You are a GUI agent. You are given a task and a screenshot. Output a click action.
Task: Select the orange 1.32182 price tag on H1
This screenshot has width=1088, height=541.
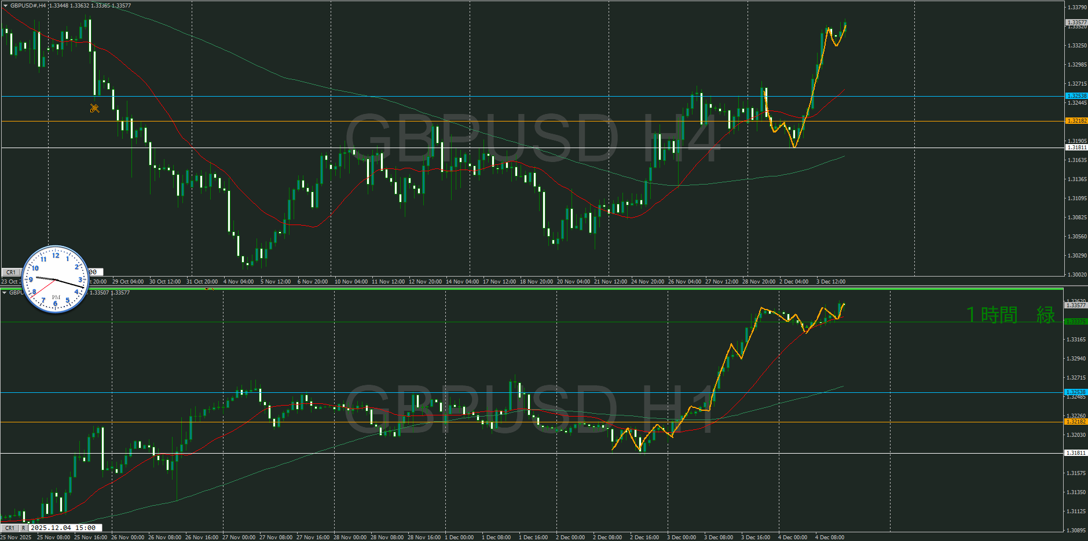coord(1076,422)
